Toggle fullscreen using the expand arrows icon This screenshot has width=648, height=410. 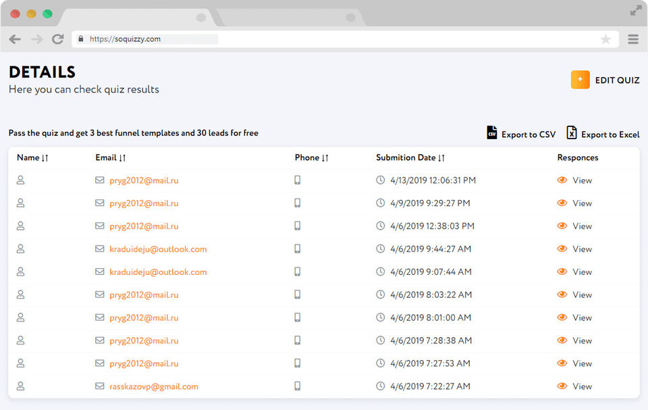click(x=636, y=11)
